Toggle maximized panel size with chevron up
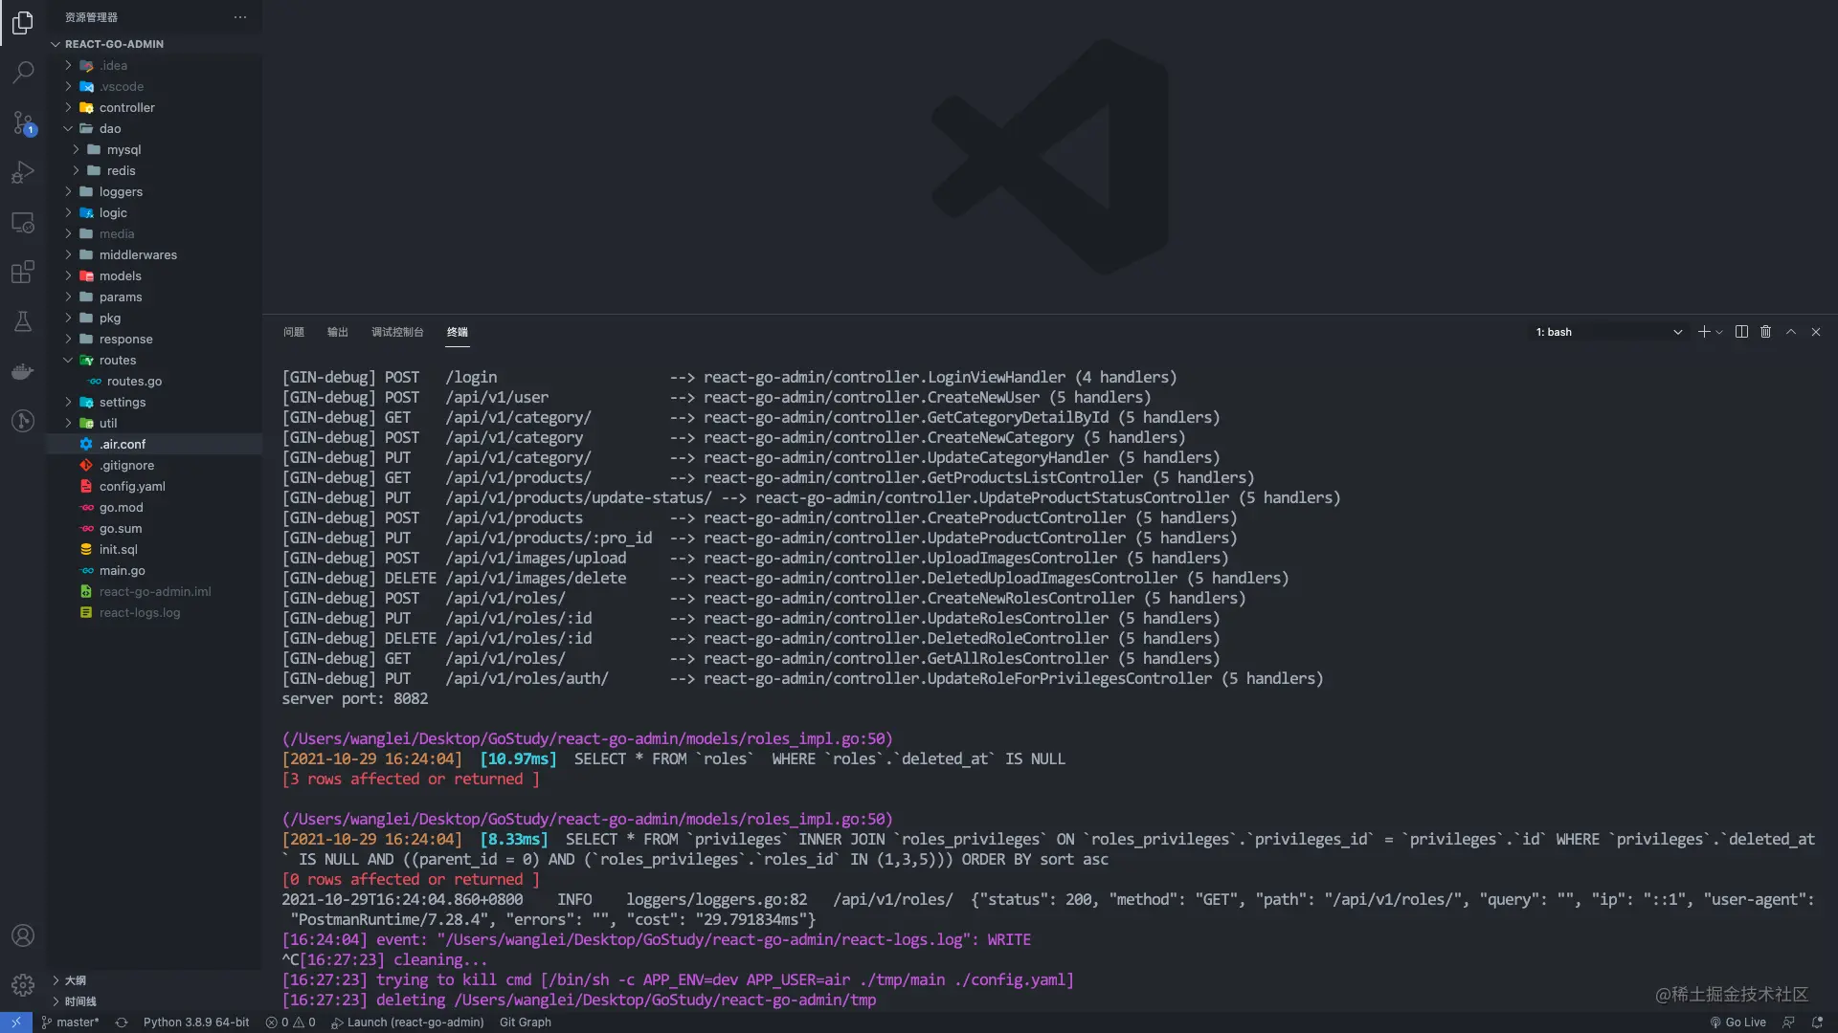The image size is (1838, 1033). [x=1791, y=332]
